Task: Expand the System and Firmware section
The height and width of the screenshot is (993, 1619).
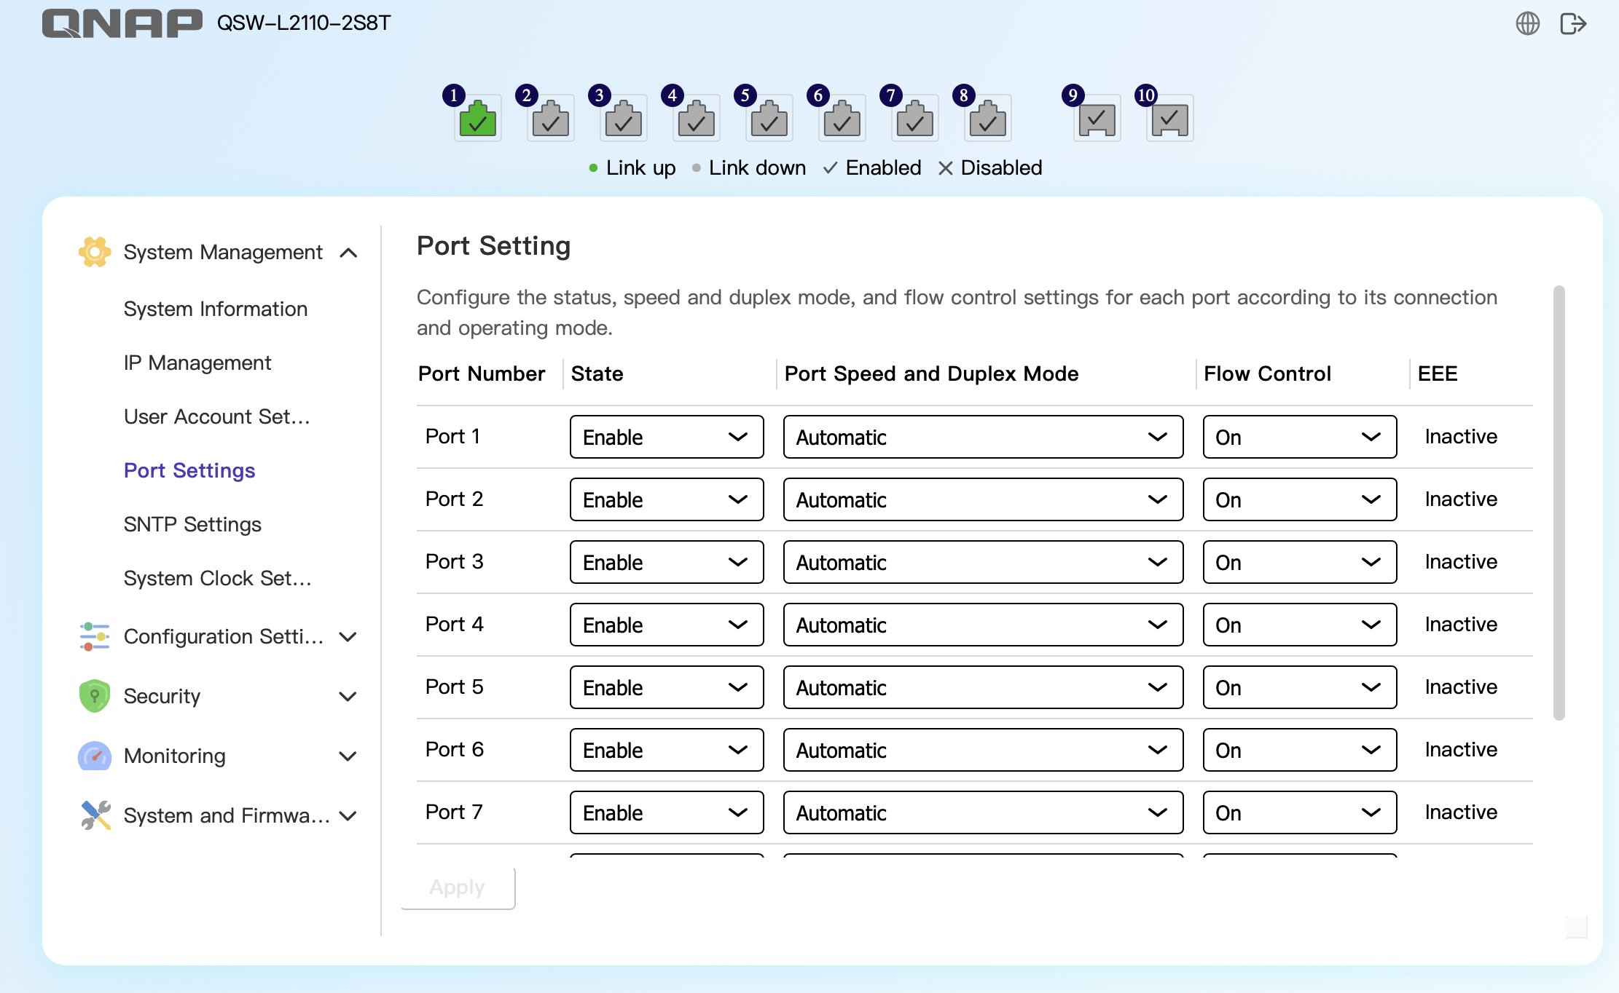Action: [x=349, y=816]
